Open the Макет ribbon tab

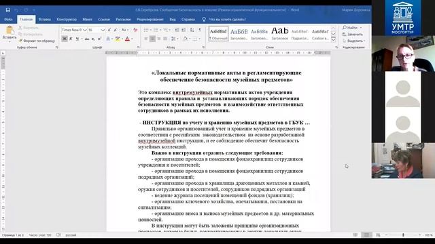click(x=87, y=20)
